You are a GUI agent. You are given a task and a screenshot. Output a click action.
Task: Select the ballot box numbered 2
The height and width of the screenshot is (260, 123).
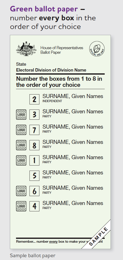point(34,99)
